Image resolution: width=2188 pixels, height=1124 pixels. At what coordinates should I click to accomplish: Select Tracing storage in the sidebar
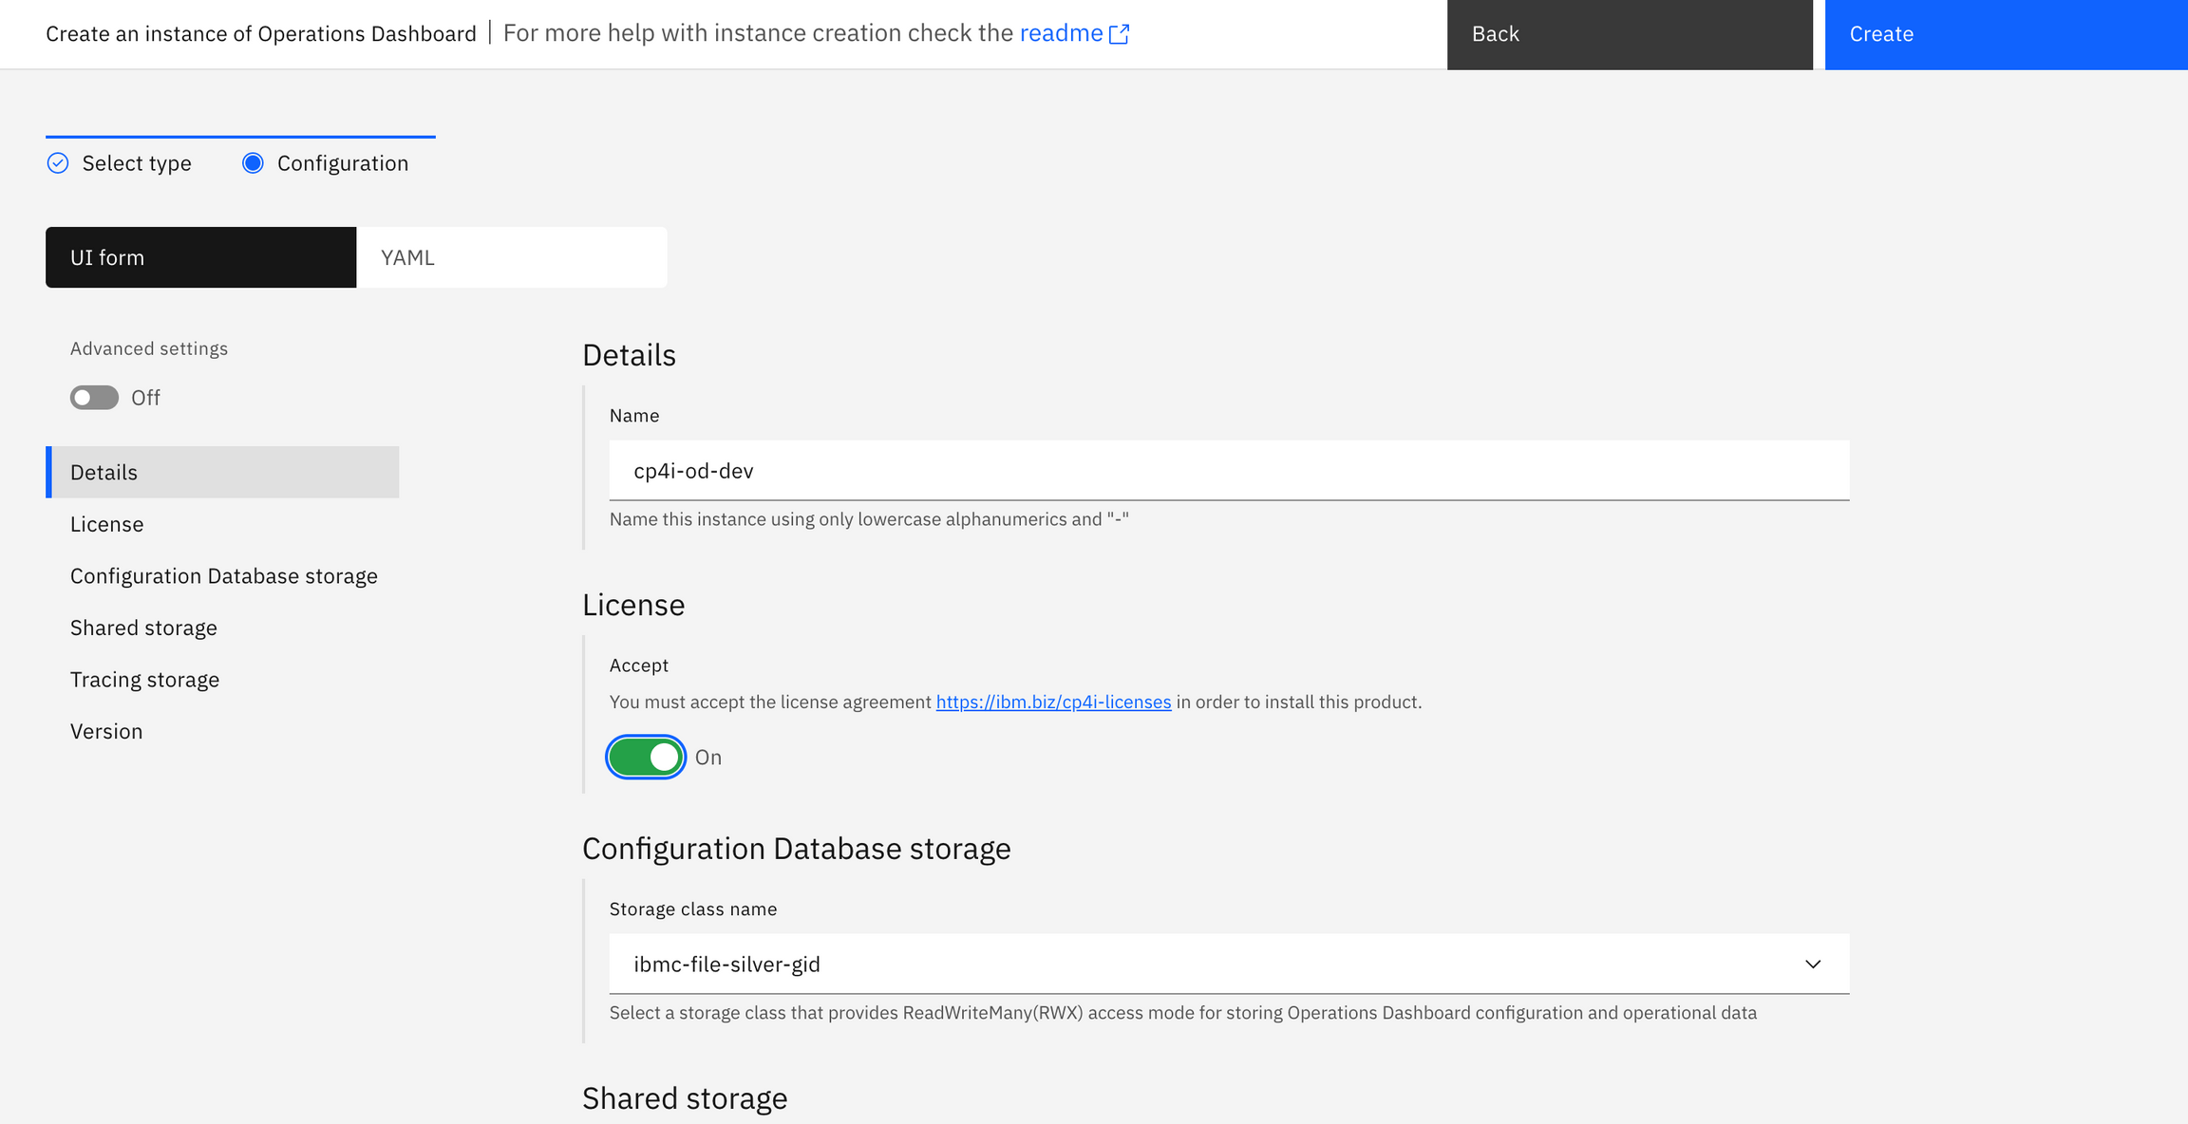144,679
